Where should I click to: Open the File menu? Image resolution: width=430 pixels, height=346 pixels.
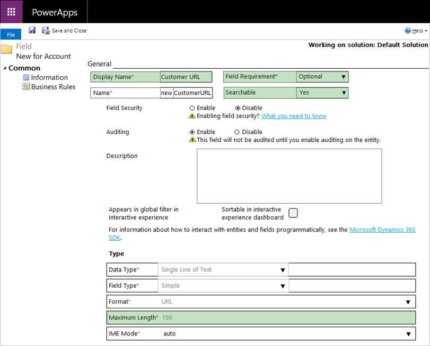point(11,34)
